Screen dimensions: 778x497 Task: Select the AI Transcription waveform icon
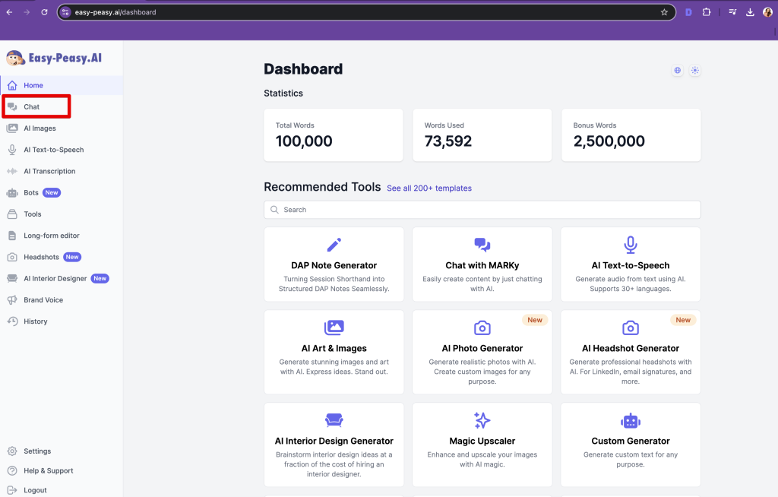click(x=12, y=171)
